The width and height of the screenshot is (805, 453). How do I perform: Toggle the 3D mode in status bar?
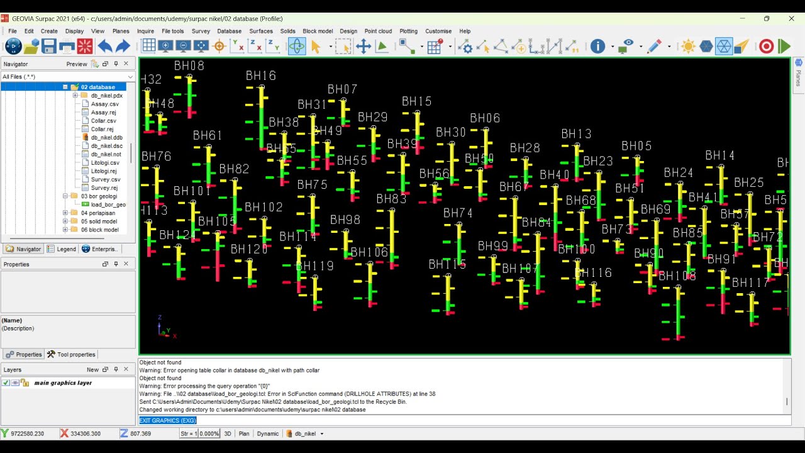[x=228, y=433]
